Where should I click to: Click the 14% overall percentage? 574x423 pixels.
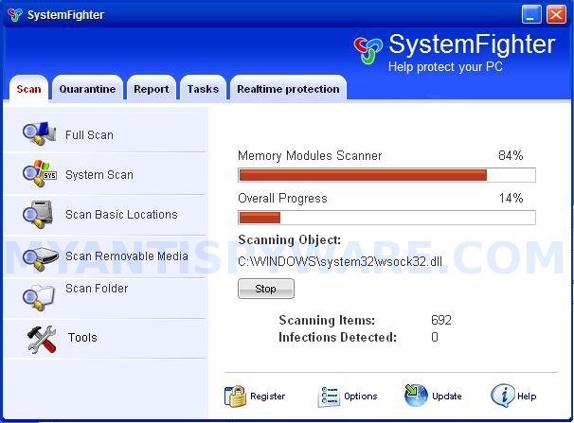point(511,198)
